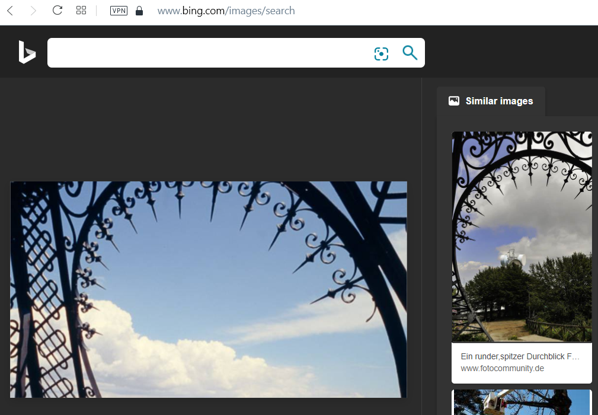Toggle the VPN badge
Image resolution: width=598 pixels, height=415 pixels.
pyautogui.click(x=119, y=11)
